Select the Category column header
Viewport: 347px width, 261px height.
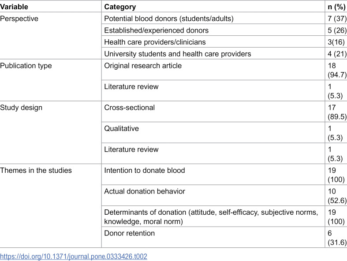(120, 7)
